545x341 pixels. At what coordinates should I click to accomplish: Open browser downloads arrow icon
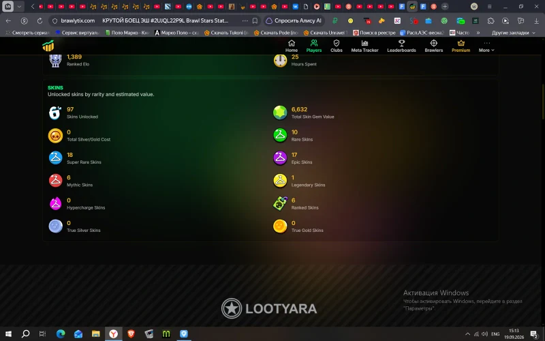[536, 21]
